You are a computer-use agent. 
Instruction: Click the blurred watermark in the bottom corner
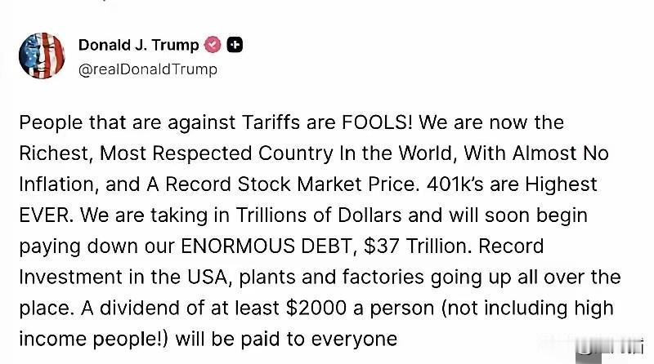tap(609, 348)
